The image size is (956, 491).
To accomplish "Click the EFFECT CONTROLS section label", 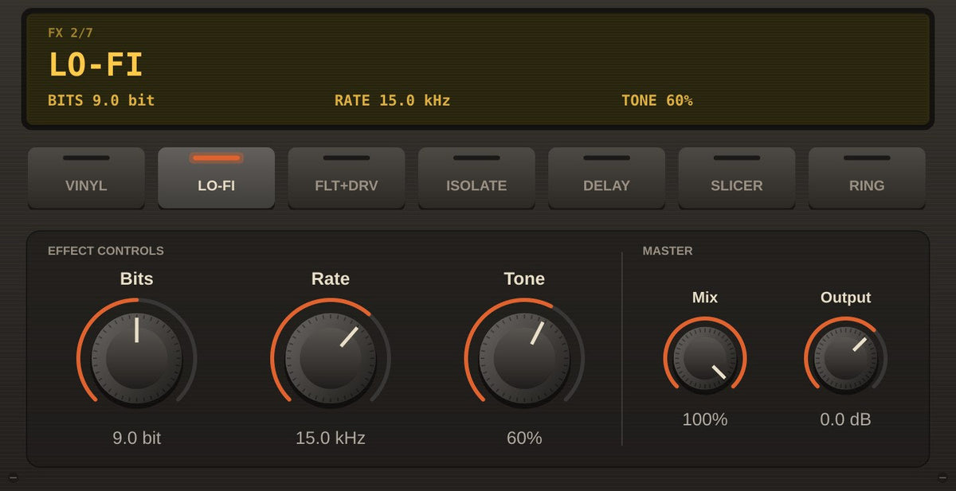I will click(106, 251).
